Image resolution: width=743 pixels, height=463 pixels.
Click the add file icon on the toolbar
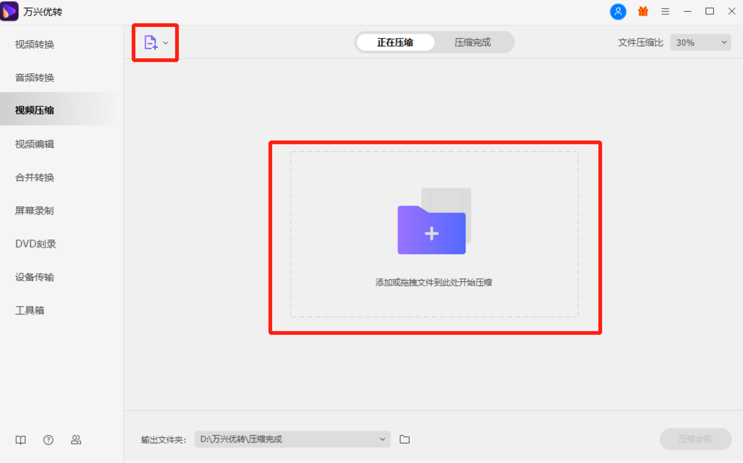[150, 42]
